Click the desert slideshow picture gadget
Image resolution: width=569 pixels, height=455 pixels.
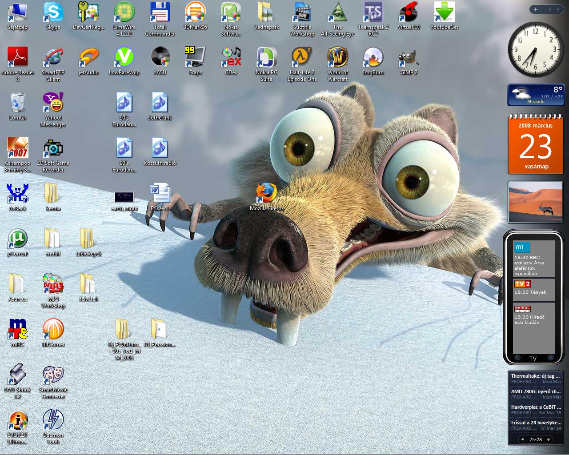coord(536,202)
